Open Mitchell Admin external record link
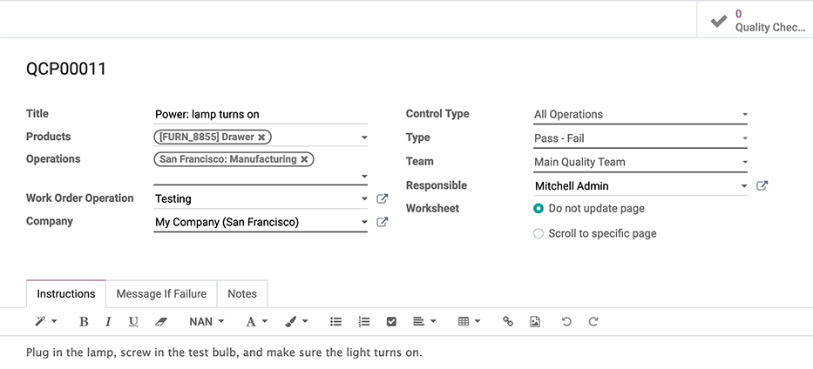The height and width of the screenshot is (369, 813). click(x=762, y=186)
